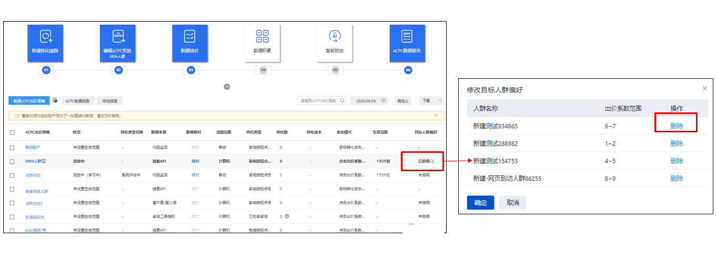The width and height of the screenshot is (717, 271).
Task: Open the 体检报告 tab
Action: click(x=110, y=100)
